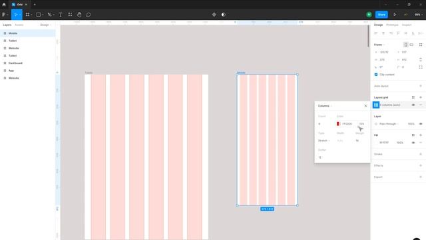Set frame to portrait orientation
The width and height of the screenshot is (426, 240).
tap(405, 45)
